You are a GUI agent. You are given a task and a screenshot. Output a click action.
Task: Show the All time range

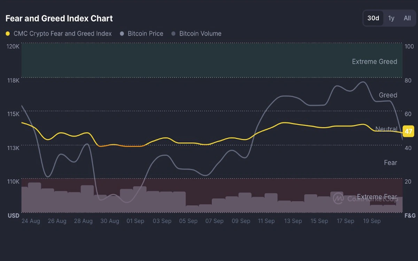pyautogui.click(x=407, y=18)
